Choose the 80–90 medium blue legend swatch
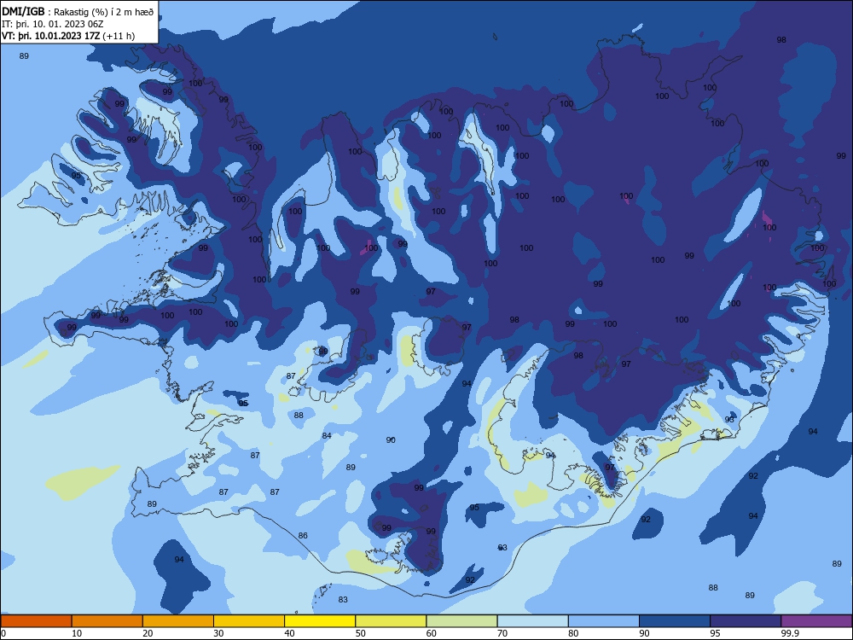This screenshot has width=853, height=640. (x=604, y=621)
